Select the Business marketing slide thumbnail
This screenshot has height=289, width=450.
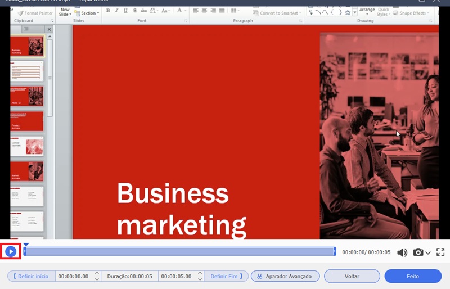coord(27,46)
